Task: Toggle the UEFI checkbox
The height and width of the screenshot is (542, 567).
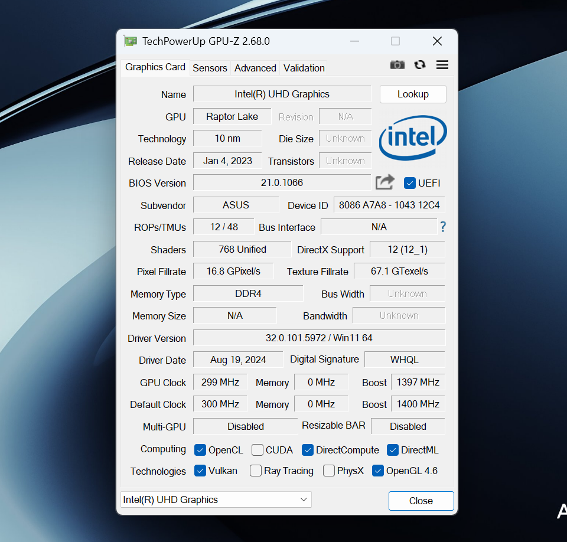Action: coord(410,183)
